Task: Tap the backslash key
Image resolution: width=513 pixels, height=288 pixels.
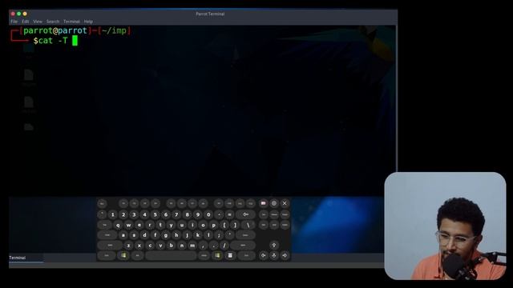Action: click(x=248, y=225)
